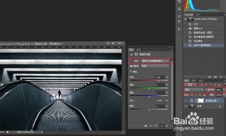Switch to the 信息 Info tab
This screenshot has height=136, width=226.
(x=138, y=49)
